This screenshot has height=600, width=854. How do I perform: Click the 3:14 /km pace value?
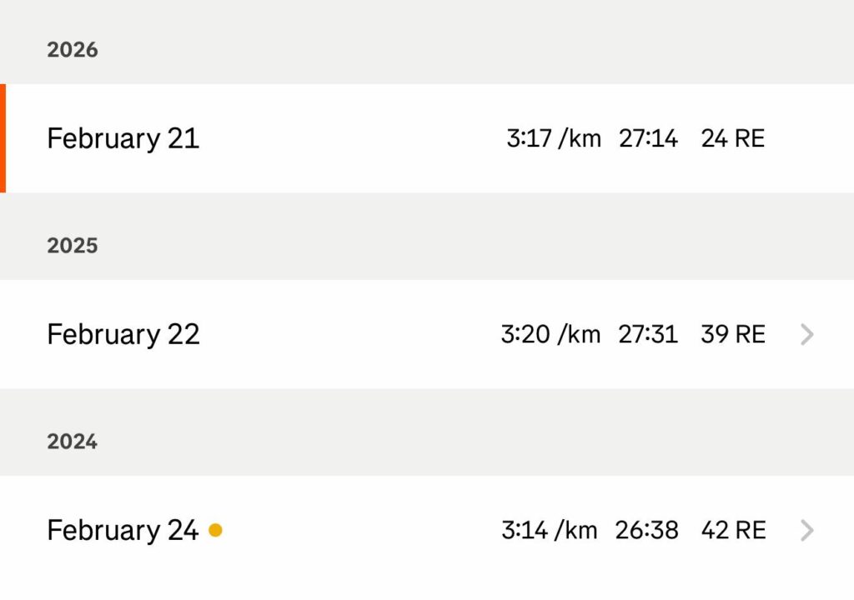coord(550,530)
